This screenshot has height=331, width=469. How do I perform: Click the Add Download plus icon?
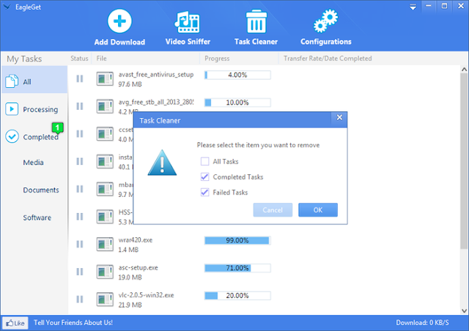pyautogui.click(x=119, y=21)
